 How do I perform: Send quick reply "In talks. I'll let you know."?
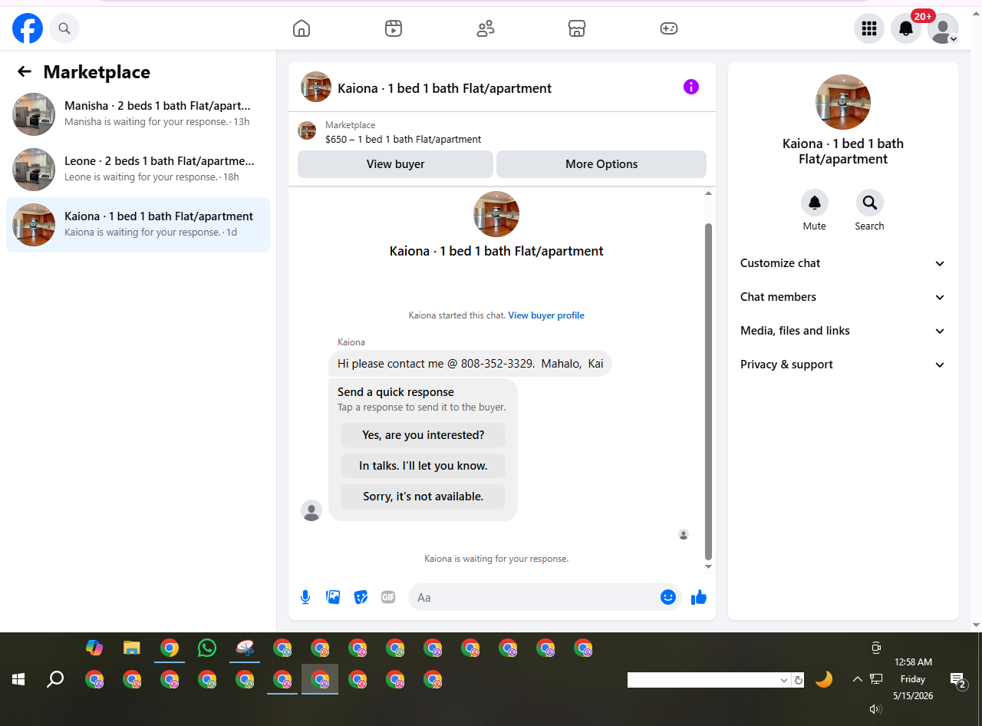pyautogui.click(x=423, y=466)
